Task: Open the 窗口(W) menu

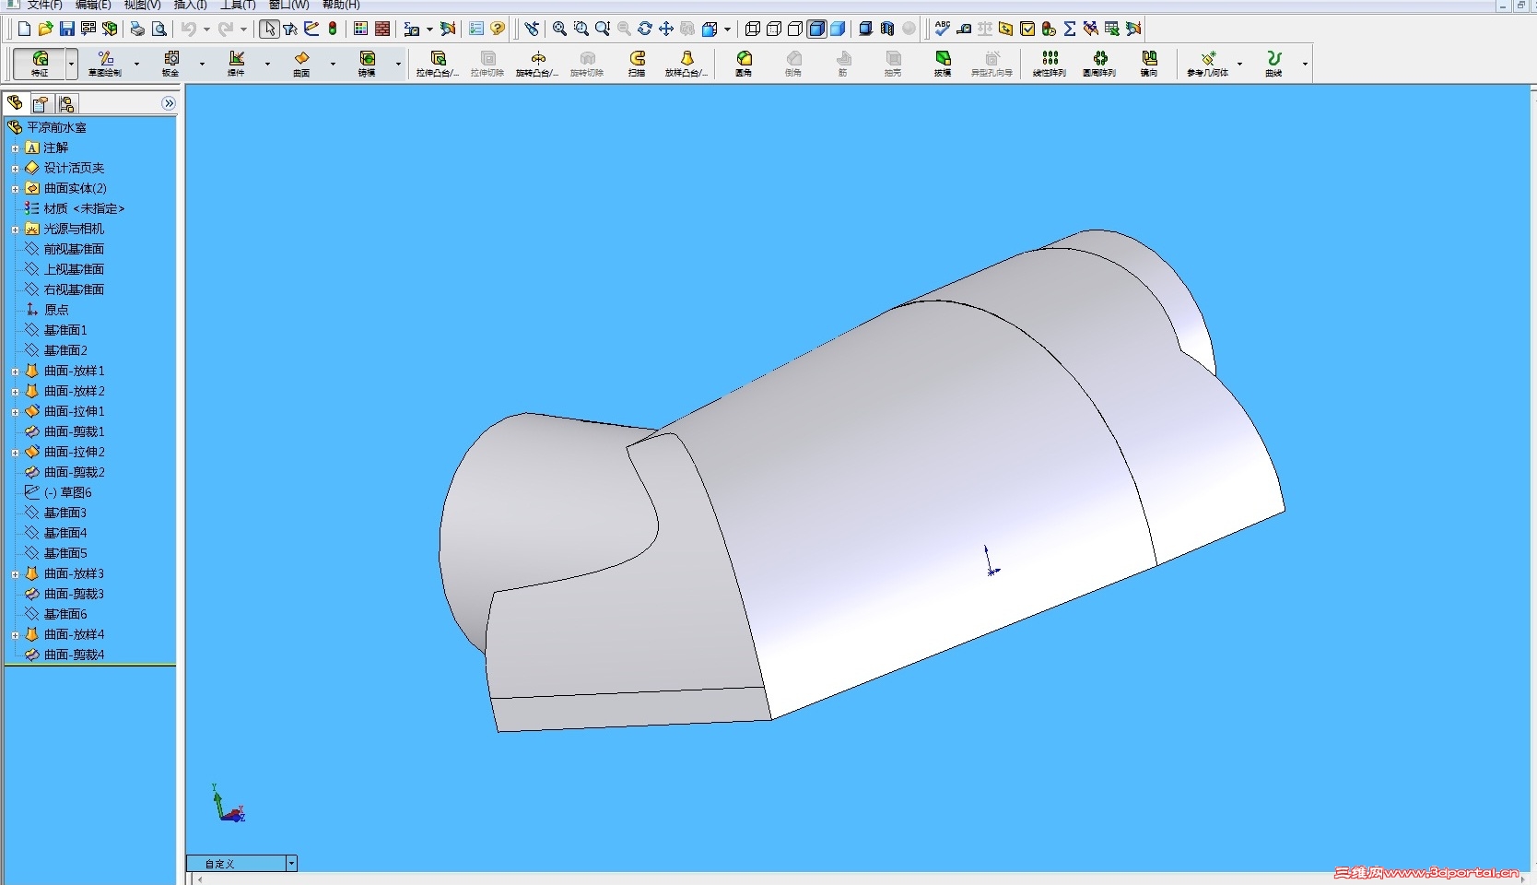Action: (x=288, y=5)
